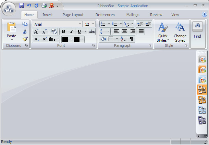Click the Borders grid icon

111,39
